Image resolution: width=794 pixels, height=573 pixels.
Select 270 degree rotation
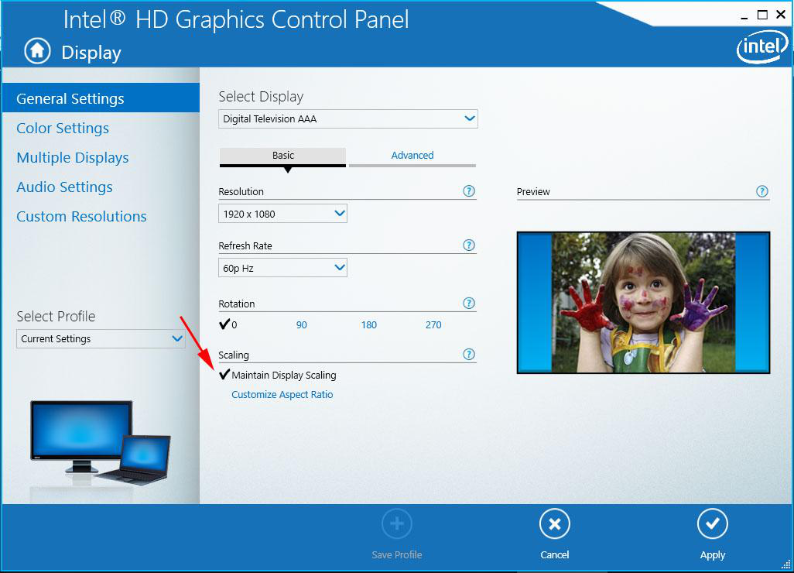pyautogui.click(x=433, y=324)
